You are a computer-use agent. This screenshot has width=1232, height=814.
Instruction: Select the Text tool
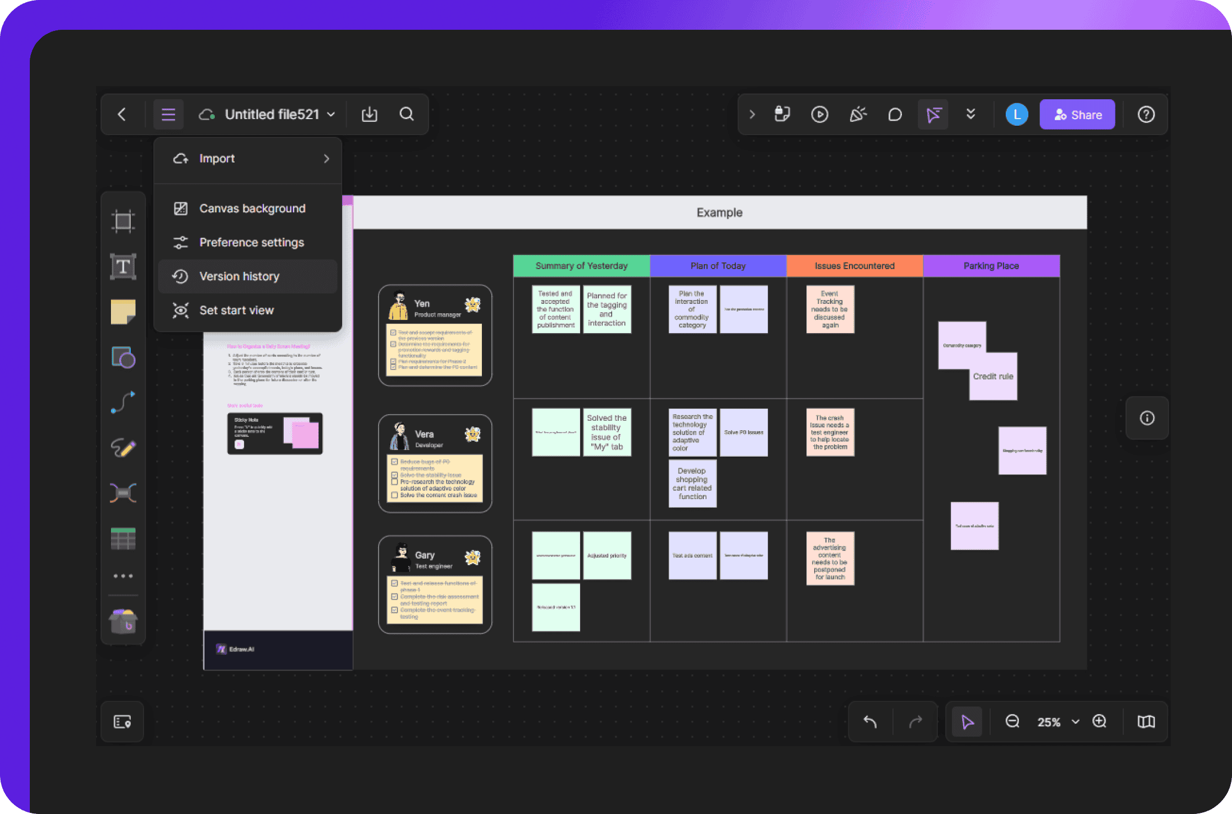point(123,267)
